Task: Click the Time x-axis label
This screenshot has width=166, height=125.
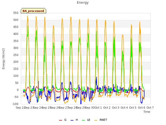Action: [x=147, y=112]
